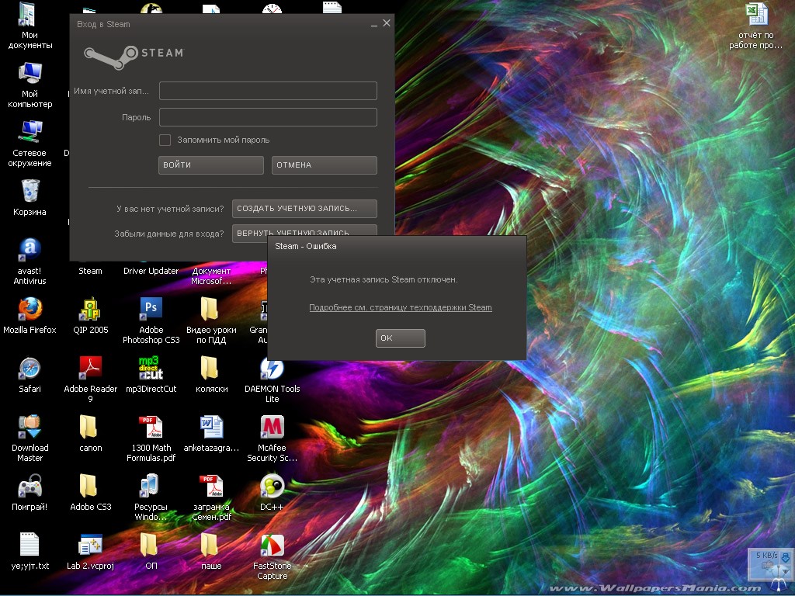This screenshot has width=795, height=596.
Task: Focus the Пароль password field
Action: point(268,117)
